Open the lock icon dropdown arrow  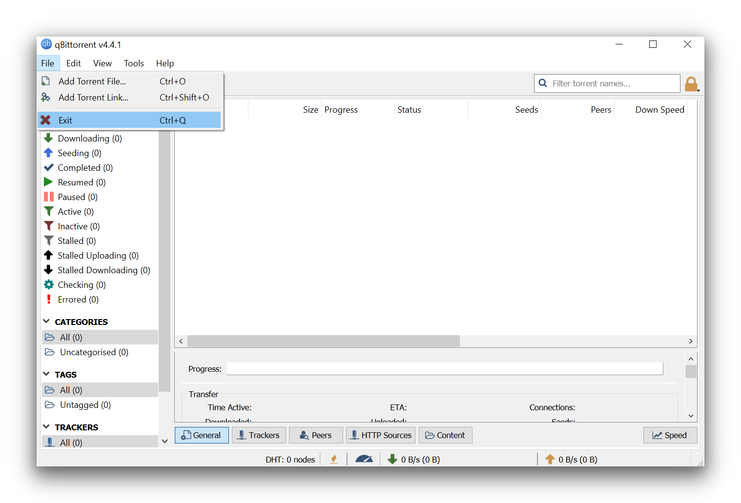699,90
